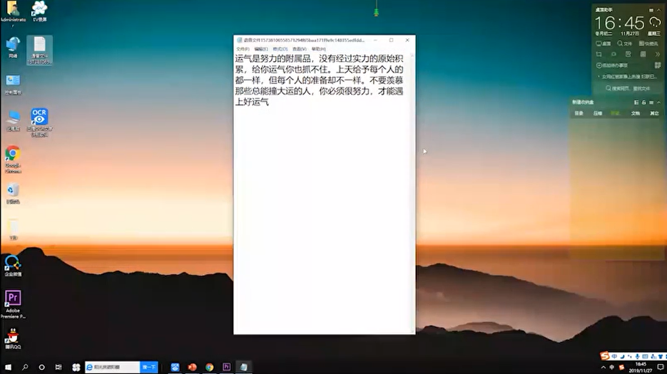This screenshot has height=374, width=667.
Task: Open the Windows Start menu
Action: pyautogui.click(x=8, y=367)
